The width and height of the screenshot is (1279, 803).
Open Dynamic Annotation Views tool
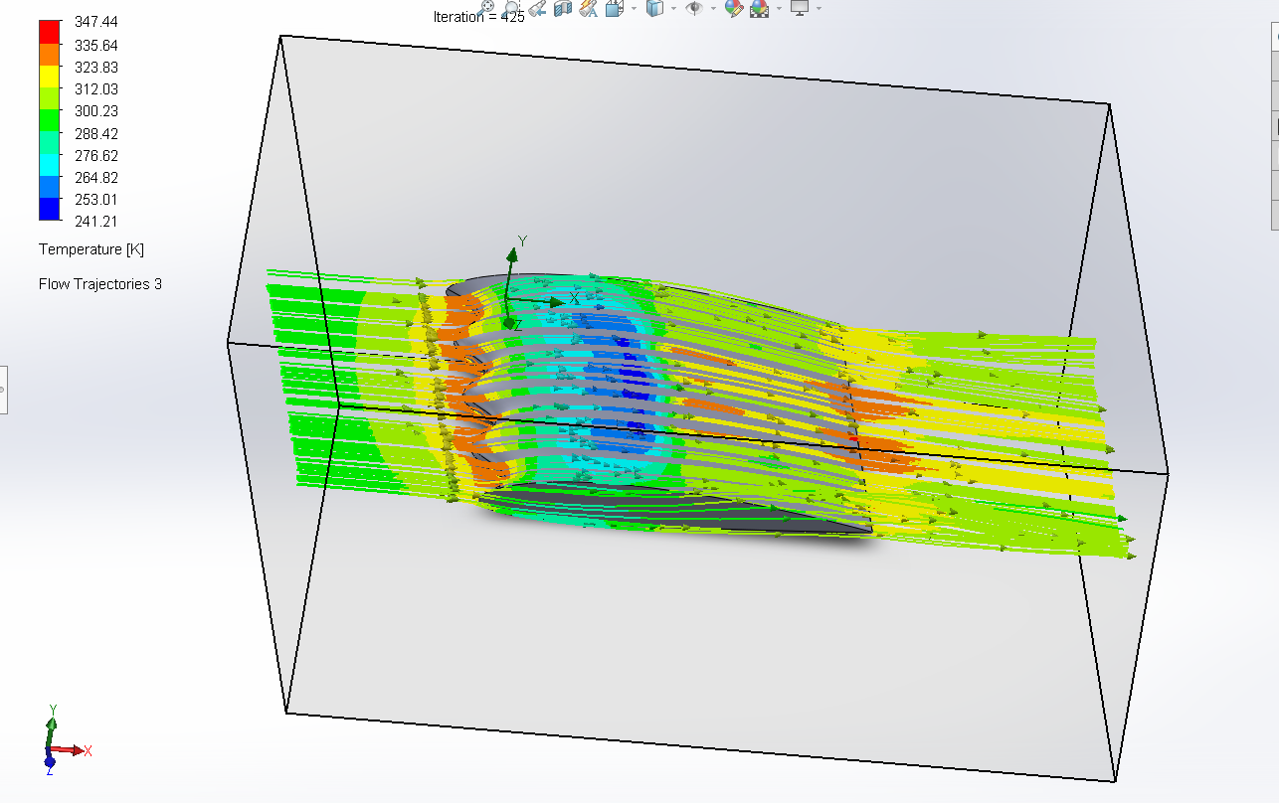pos(589,8)
